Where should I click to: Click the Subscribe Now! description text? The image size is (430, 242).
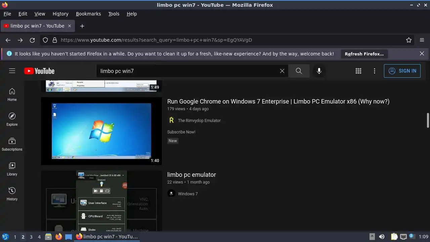(181, 132)
